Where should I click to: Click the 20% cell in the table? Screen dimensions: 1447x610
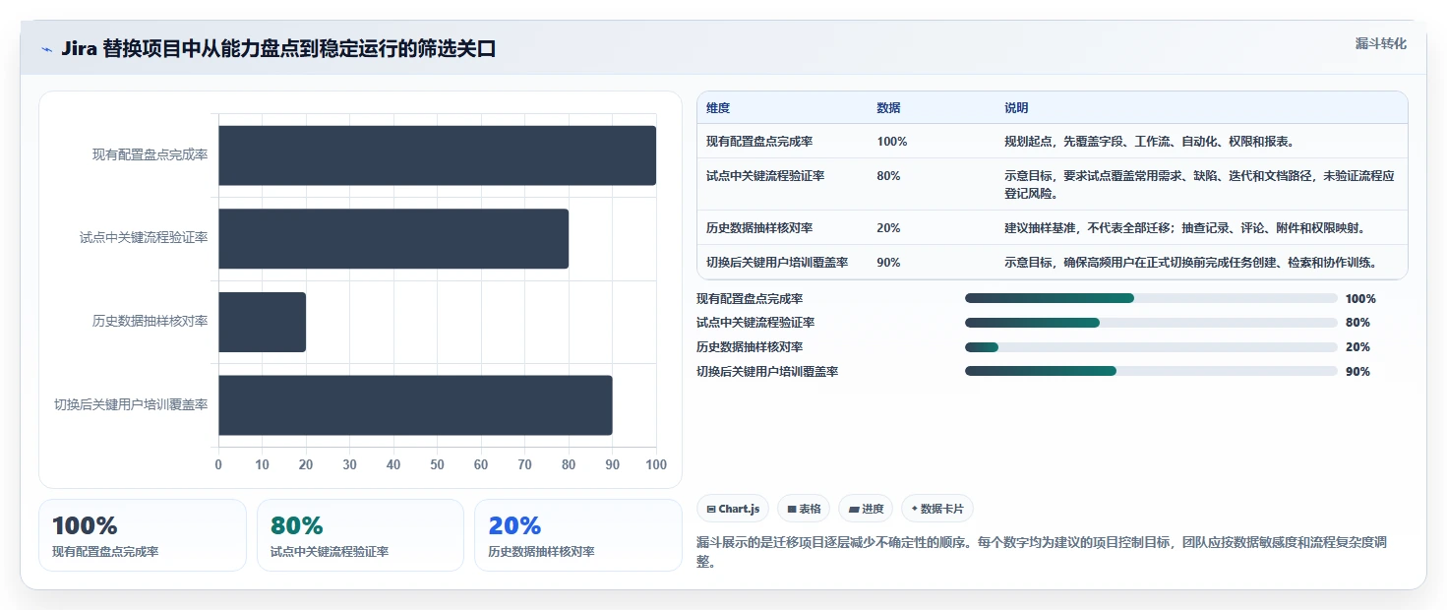coord(888,228)
